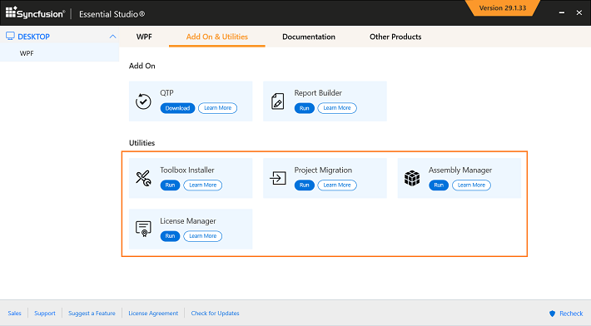Screen dimensions: 591x326
Task: Minimize the Essential Studio window
Action: pyautogui.click(x=562, y=12)
